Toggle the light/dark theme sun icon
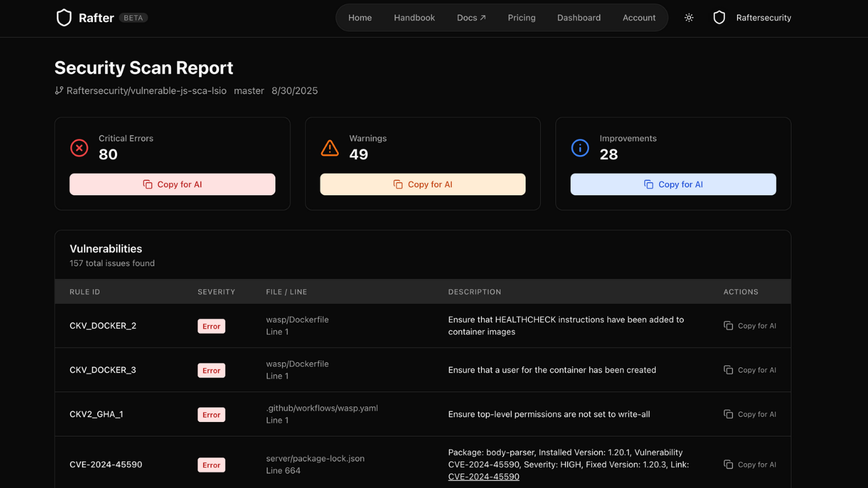868x488 pixels. click(x=689, y=18)
